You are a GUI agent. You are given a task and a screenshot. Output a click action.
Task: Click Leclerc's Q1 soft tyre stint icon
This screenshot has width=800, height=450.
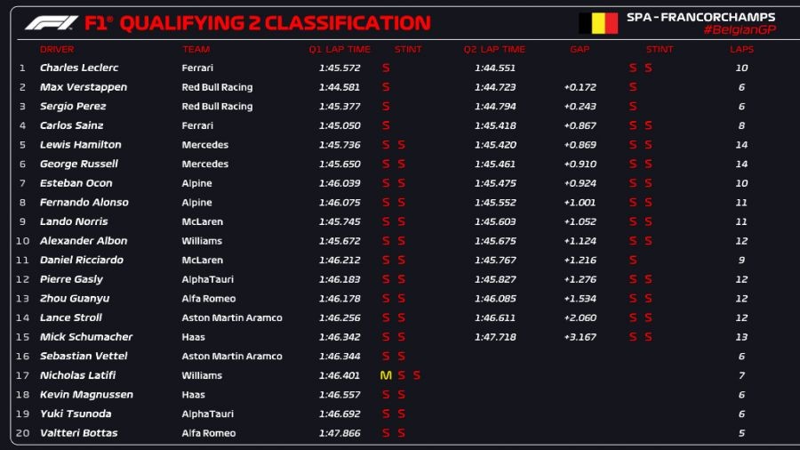click(386, 68)
